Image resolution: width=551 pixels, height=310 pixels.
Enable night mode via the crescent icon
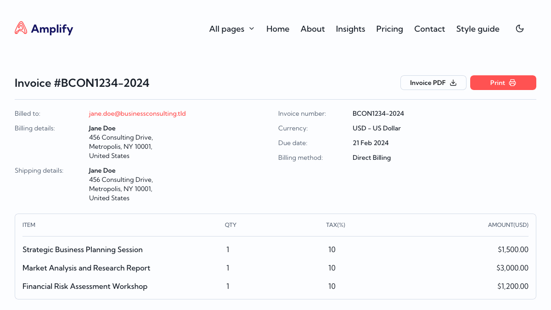point(520,28)
